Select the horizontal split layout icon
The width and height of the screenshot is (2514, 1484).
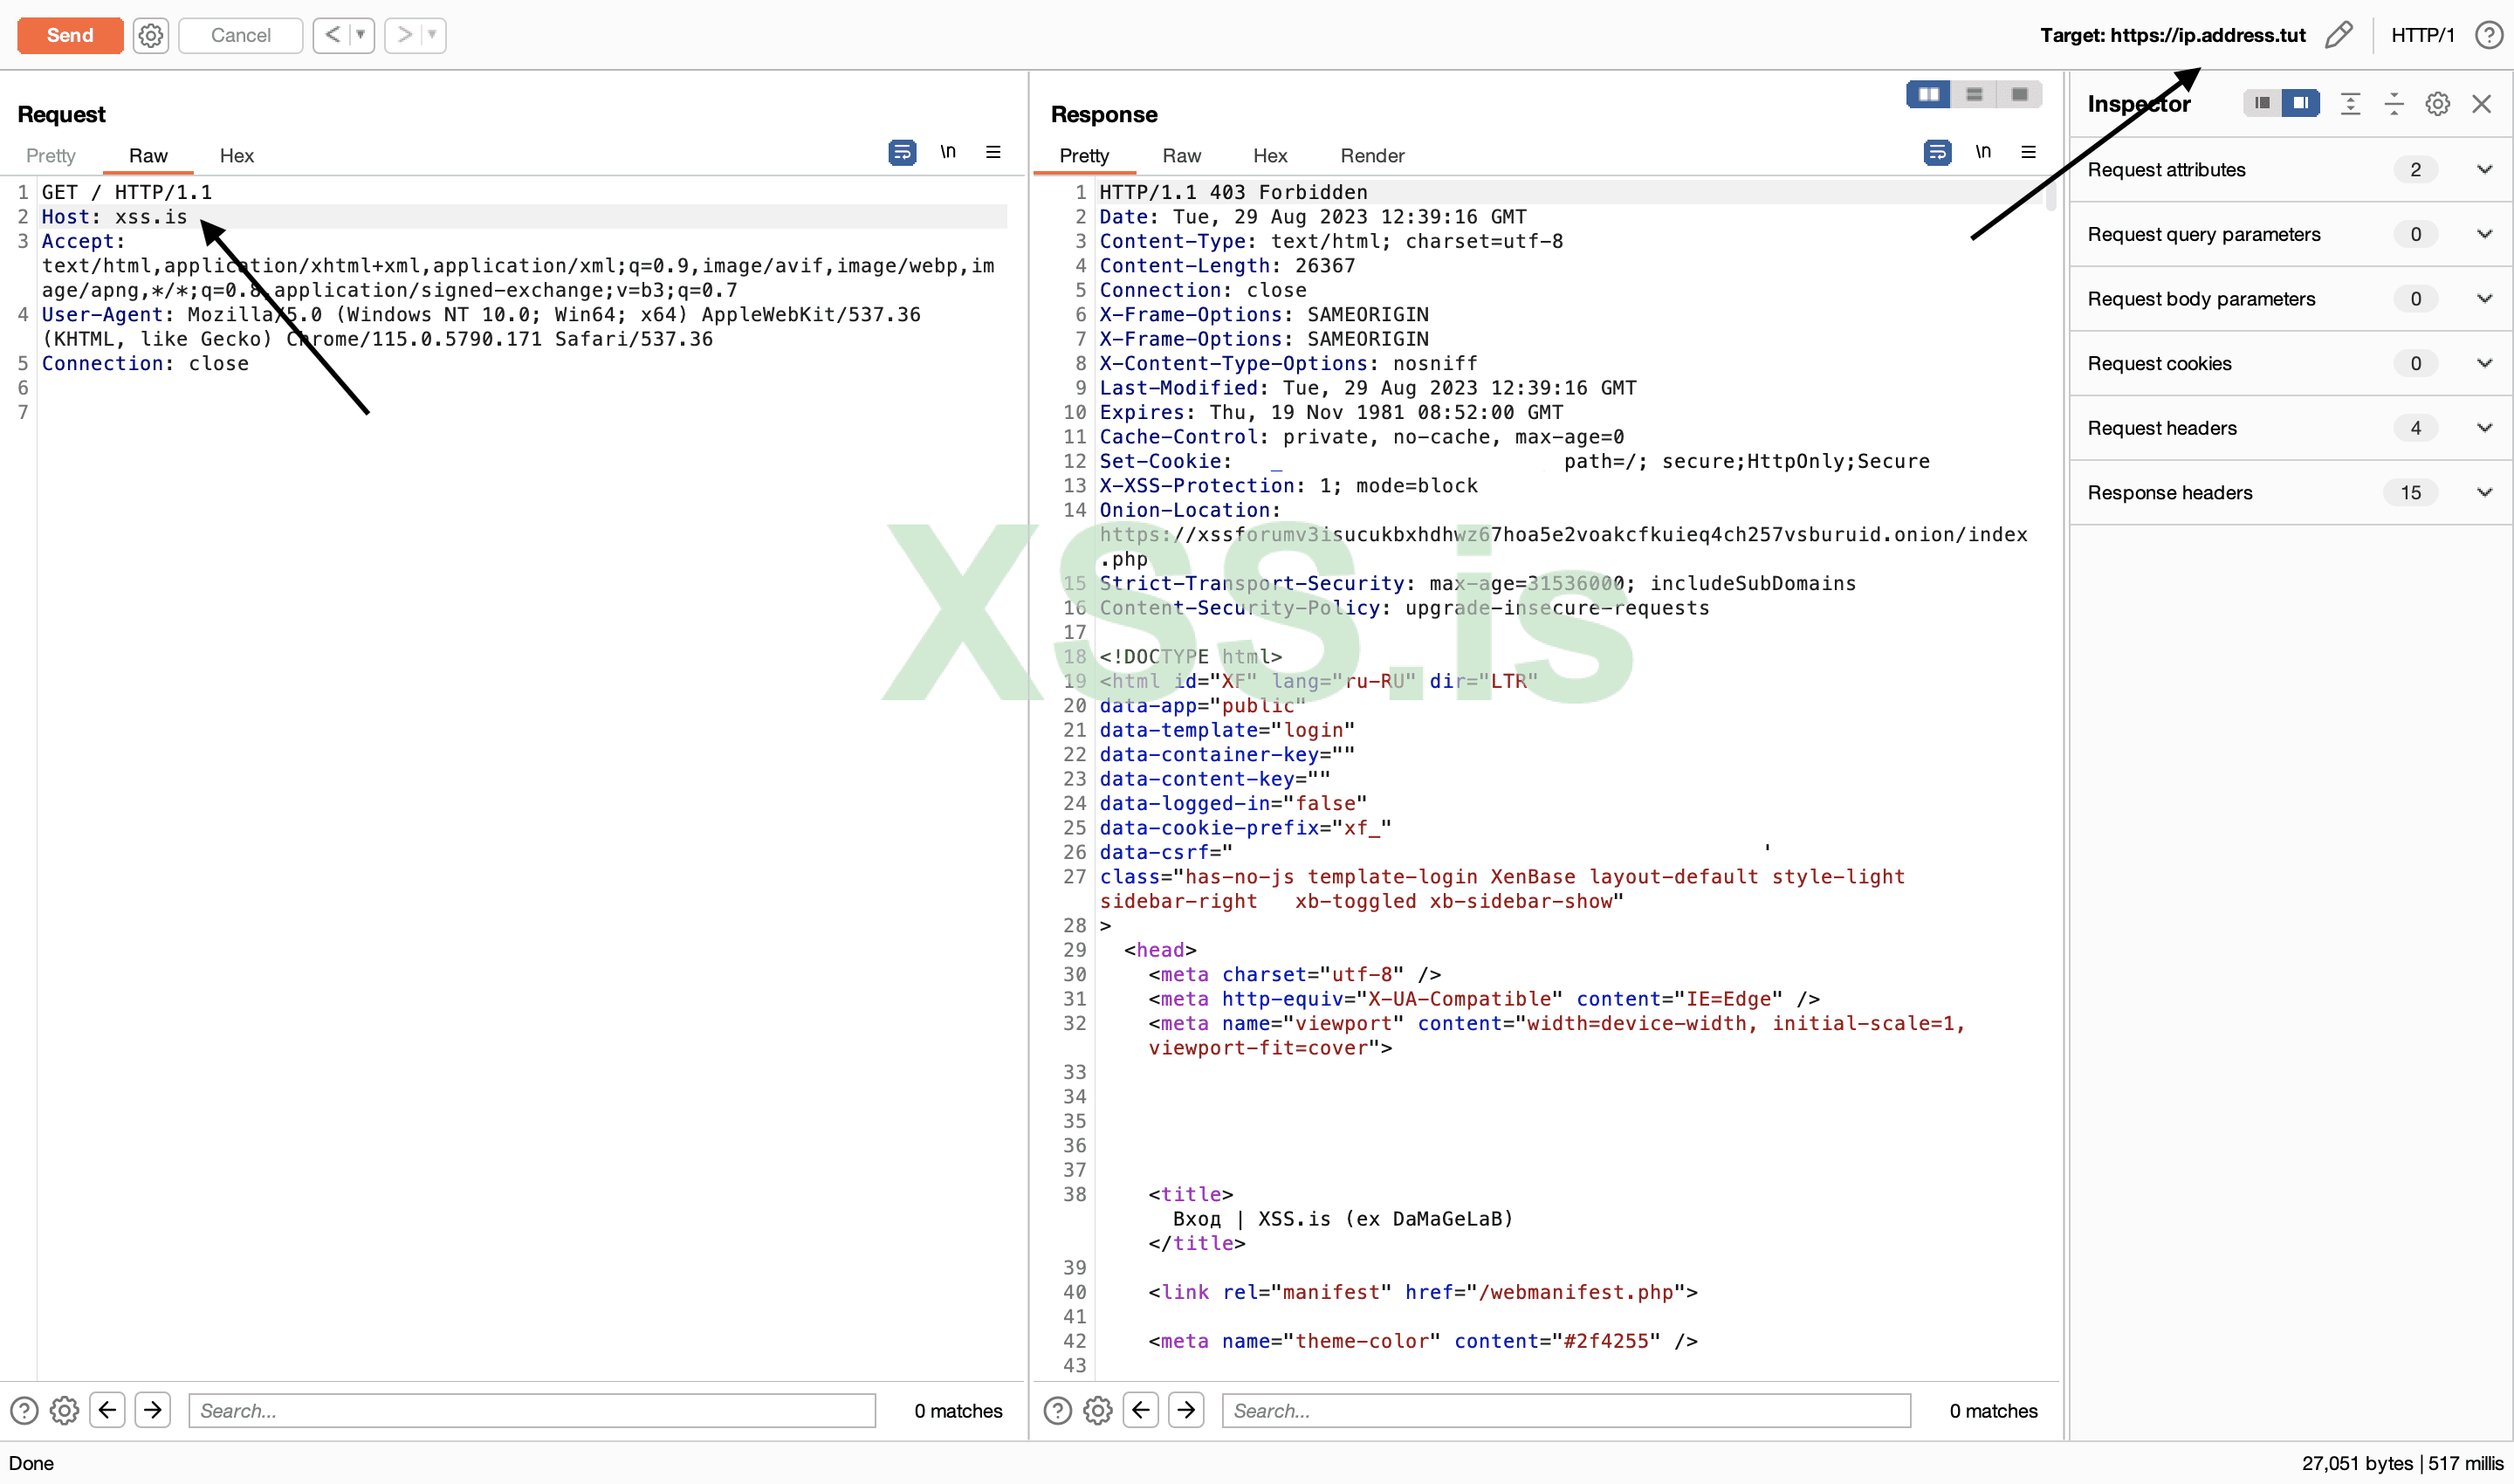tap(1974, 95)
